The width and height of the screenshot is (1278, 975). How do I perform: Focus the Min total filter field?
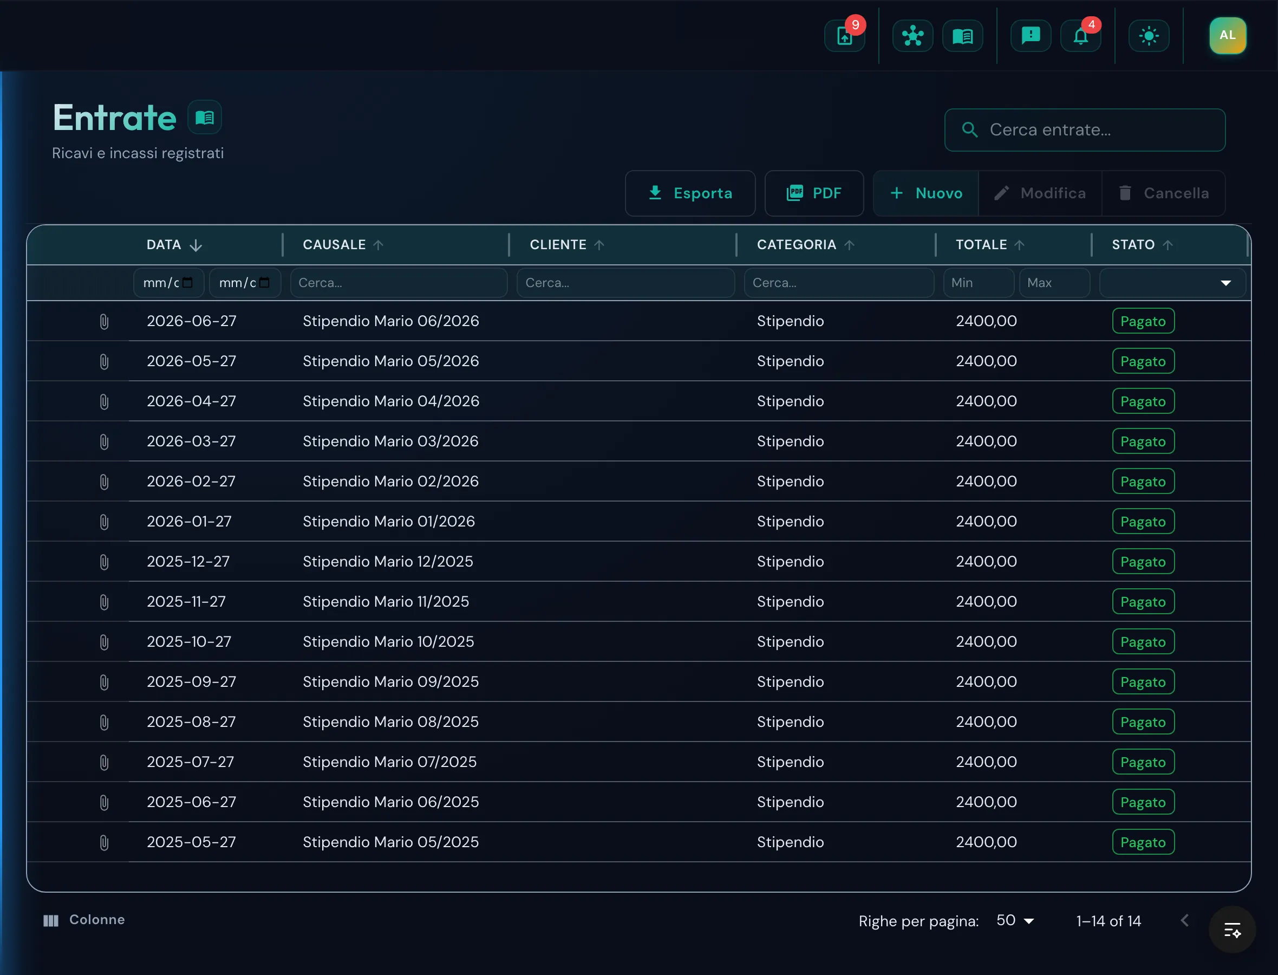tap(979, 283)
